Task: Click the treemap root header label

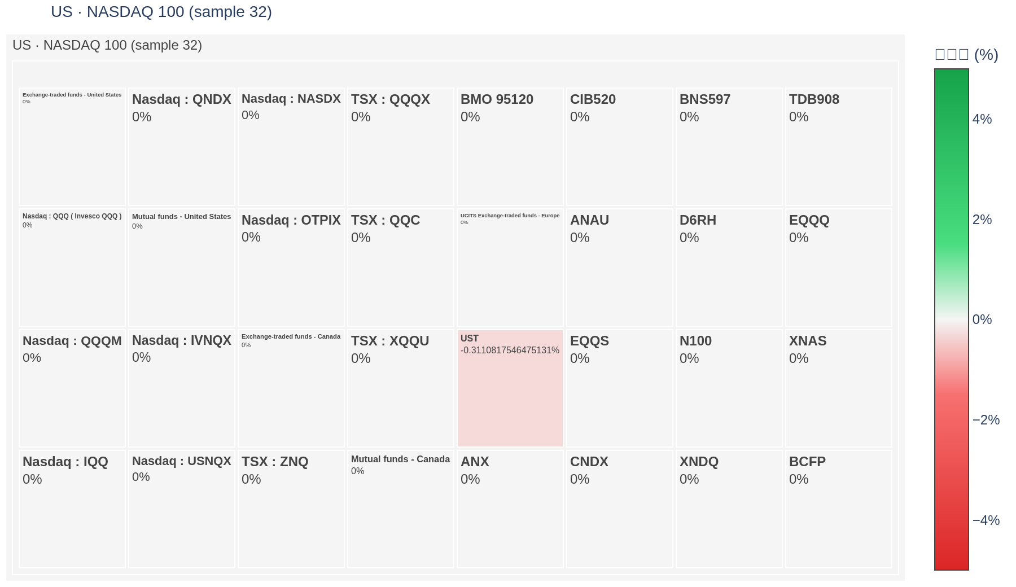Action: (x=107, y=45)
